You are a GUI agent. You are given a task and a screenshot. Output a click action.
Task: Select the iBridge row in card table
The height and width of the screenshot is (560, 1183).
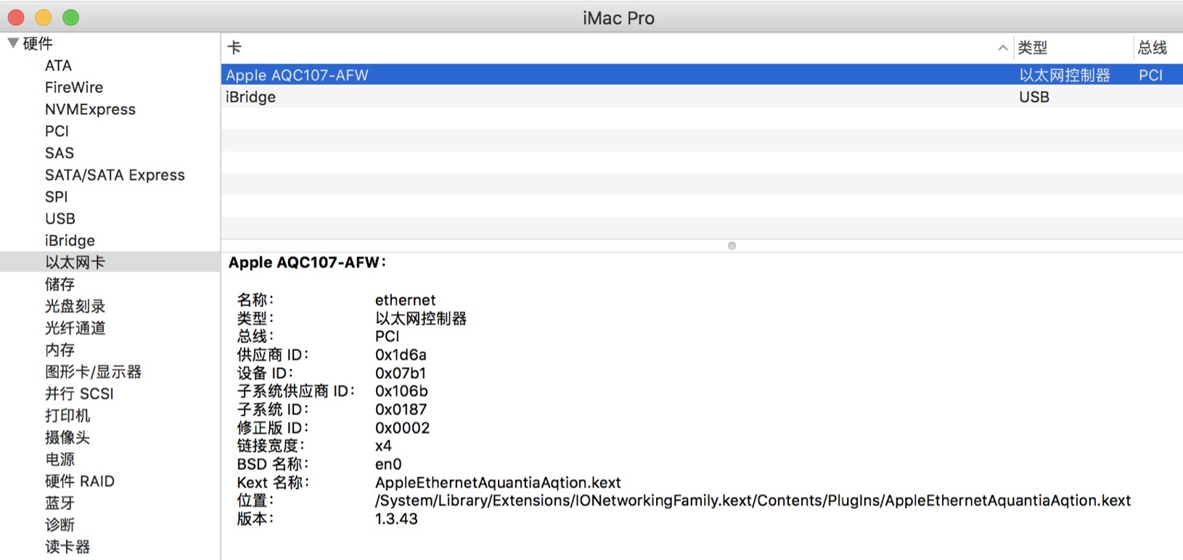click(x=702, y=96)
